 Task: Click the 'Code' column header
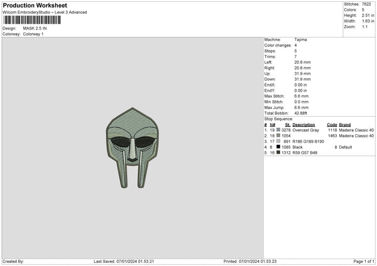(332, 125)
